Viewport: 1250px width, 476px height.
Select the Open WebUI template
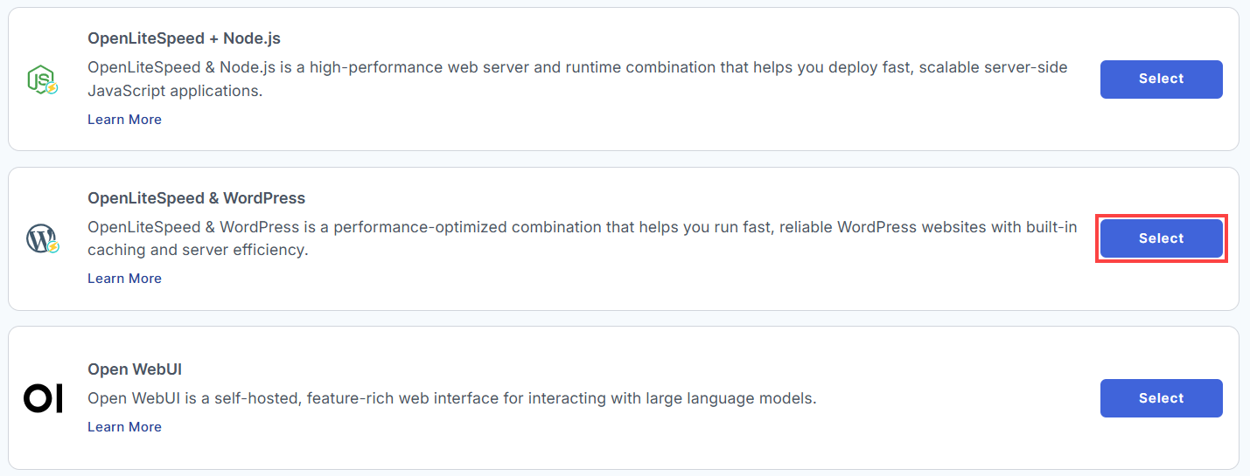[x=1161, y=398]
